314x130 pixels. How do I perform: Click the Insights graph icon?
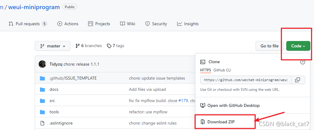pyautogui.click(x=180, y=24)
